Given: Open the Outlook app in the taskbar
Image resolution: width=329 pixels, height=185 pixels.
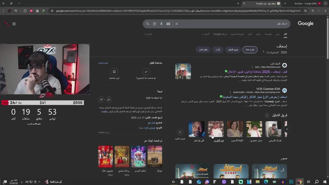Looking at the screenshot, I should click(x=199, y=182).
